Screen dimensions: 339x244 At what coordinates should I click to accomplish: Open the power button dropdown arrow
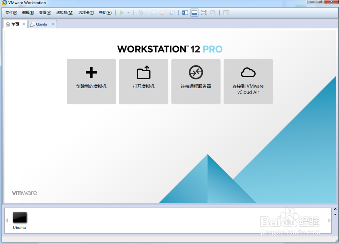click(x=128, y=13)
